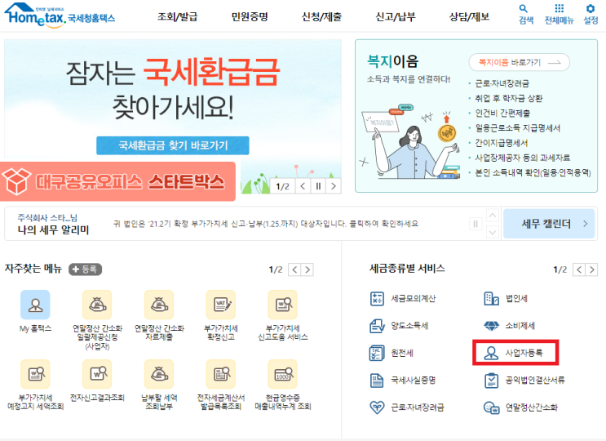Open 전자세금계산서 발급목록조회 icon
The height and width of the screenshot is (441, 606).
point(221,374)
